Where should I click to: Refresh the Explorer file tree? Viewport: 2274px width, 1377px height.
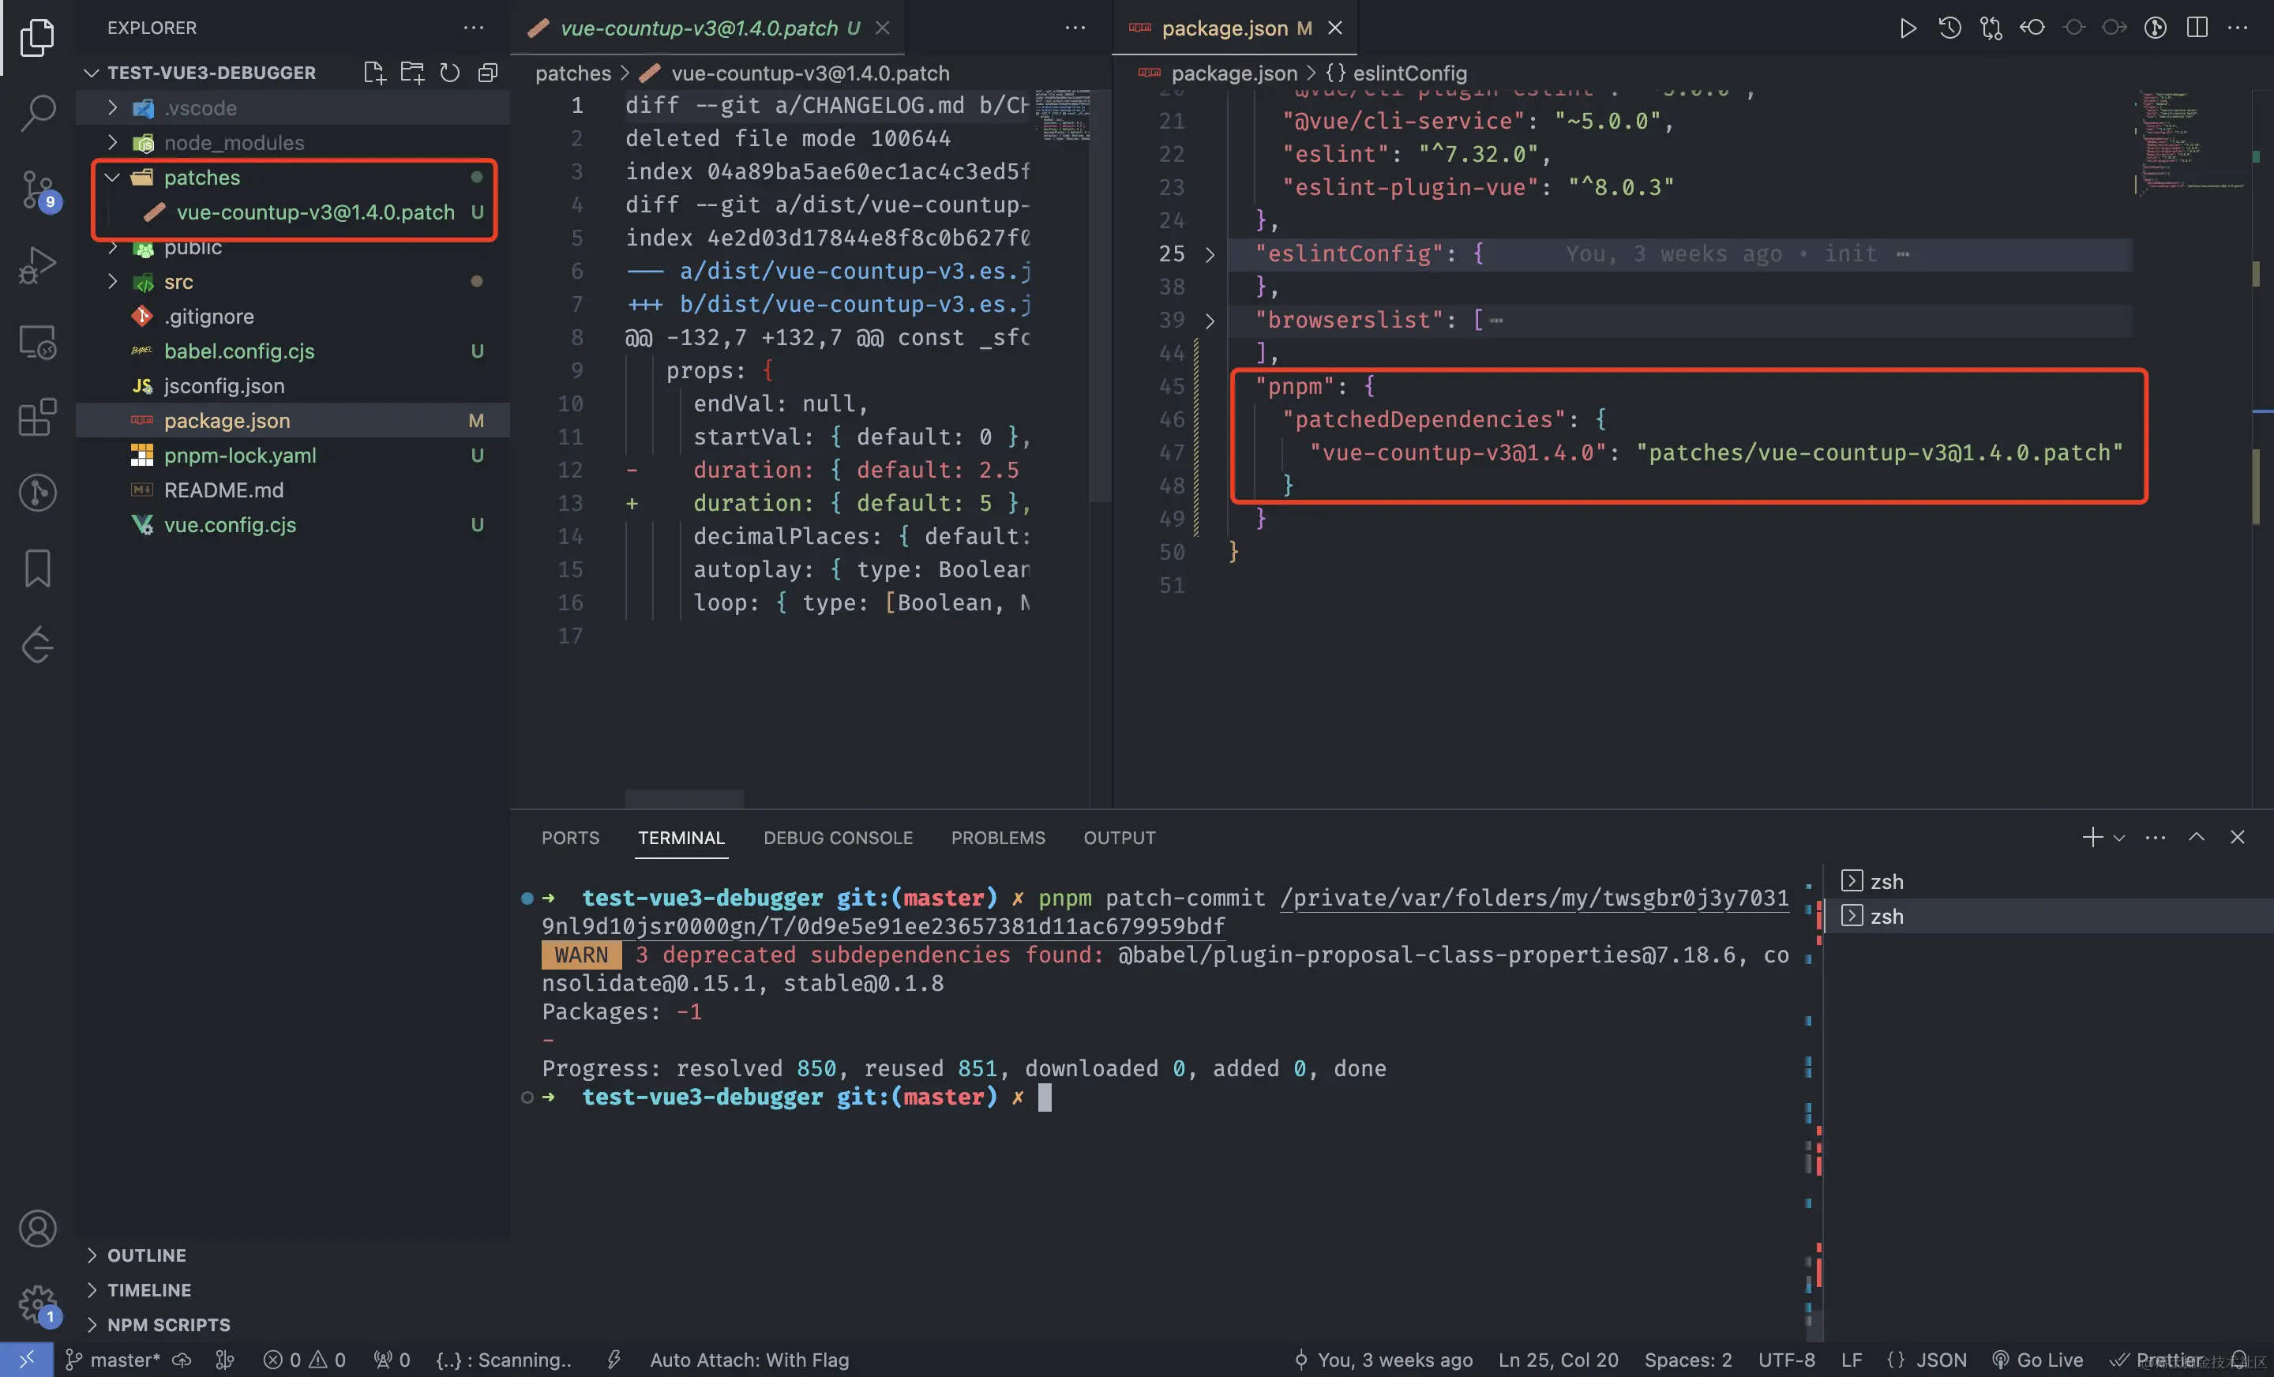click(449, 72)
